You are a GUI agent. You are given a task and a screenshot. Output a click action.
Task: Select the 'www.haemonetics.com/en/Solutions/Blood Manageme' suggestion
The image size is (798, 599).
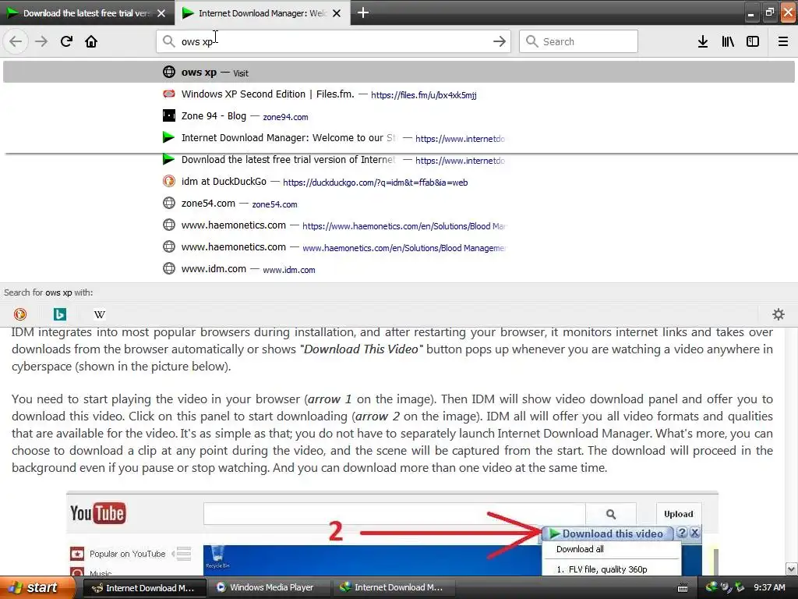(398, 247)
